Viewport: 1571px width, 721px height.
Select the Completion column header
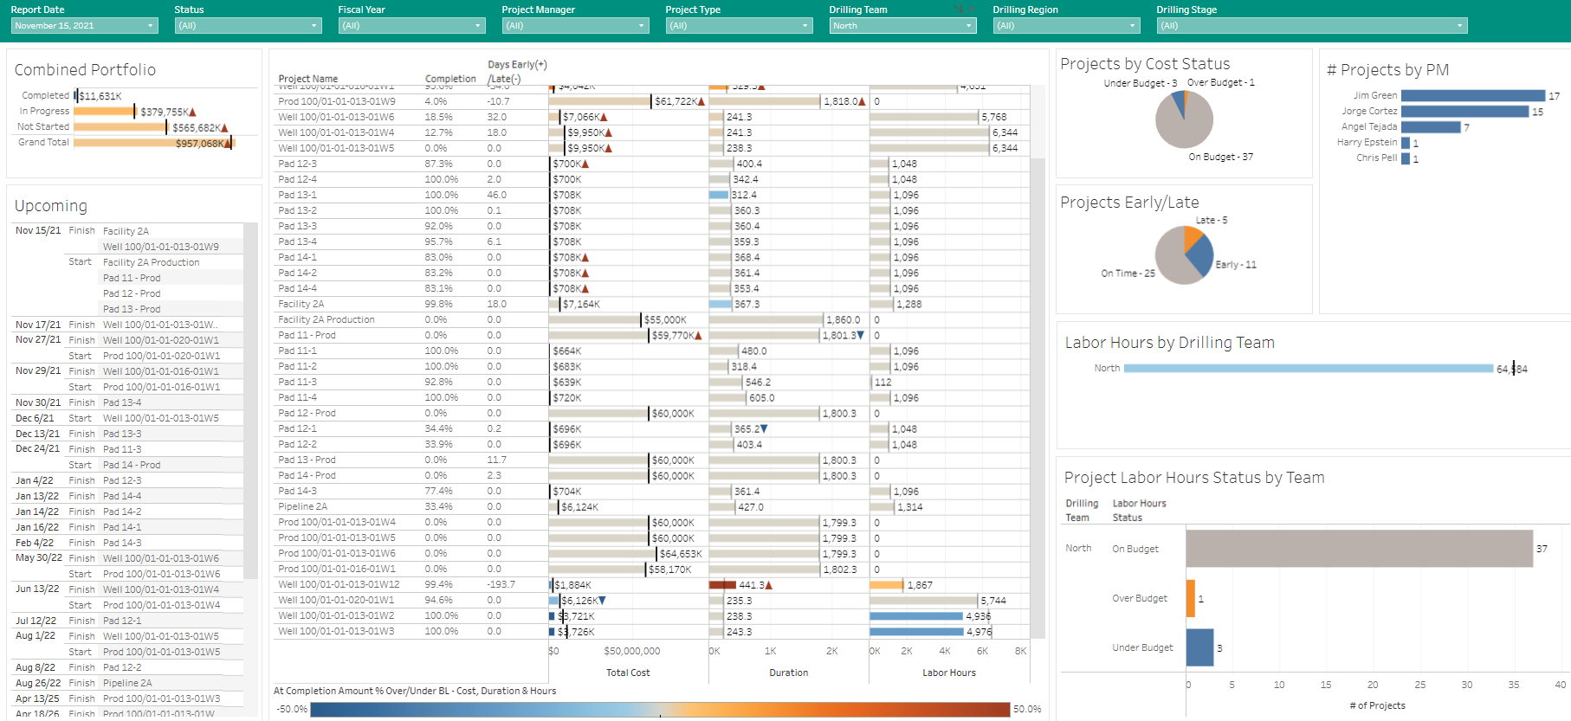[450, 79]
